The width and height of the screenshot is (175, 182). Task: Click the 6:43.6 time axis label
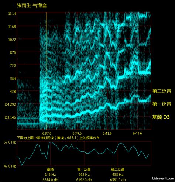[137, 133]
